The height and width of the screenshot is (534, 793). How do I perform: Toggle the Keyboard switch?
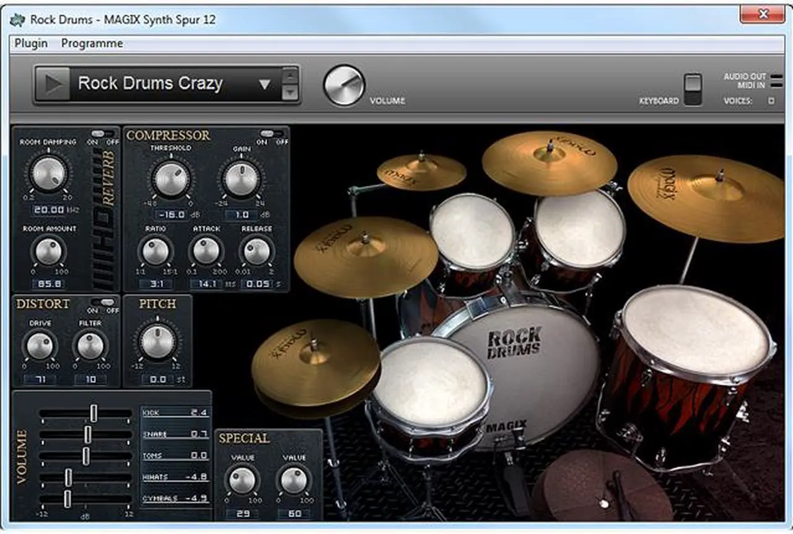tap(693, 89)
